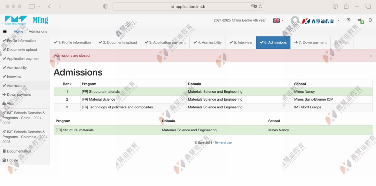Click the translate page icon
376x186 pixels.
click(254, 7)
